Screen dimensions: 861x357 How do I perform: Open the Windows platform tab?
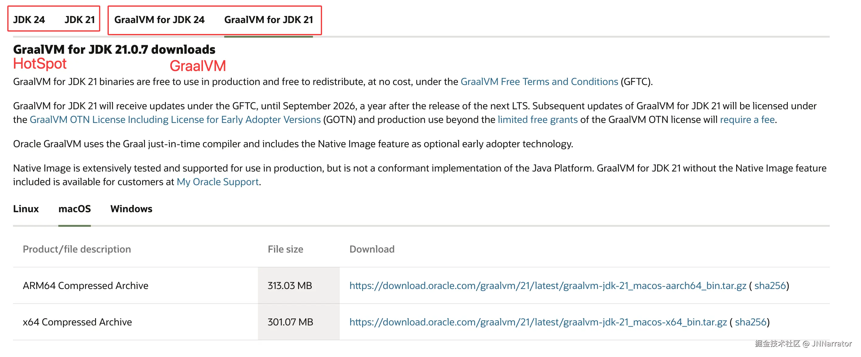click(x=131, y=209)
